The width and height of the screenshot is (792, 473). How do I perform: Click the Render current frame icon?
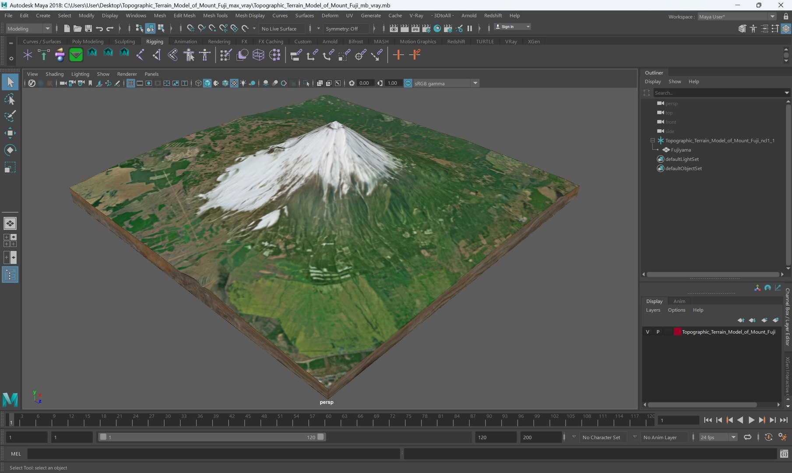click(x=405, y=28)
